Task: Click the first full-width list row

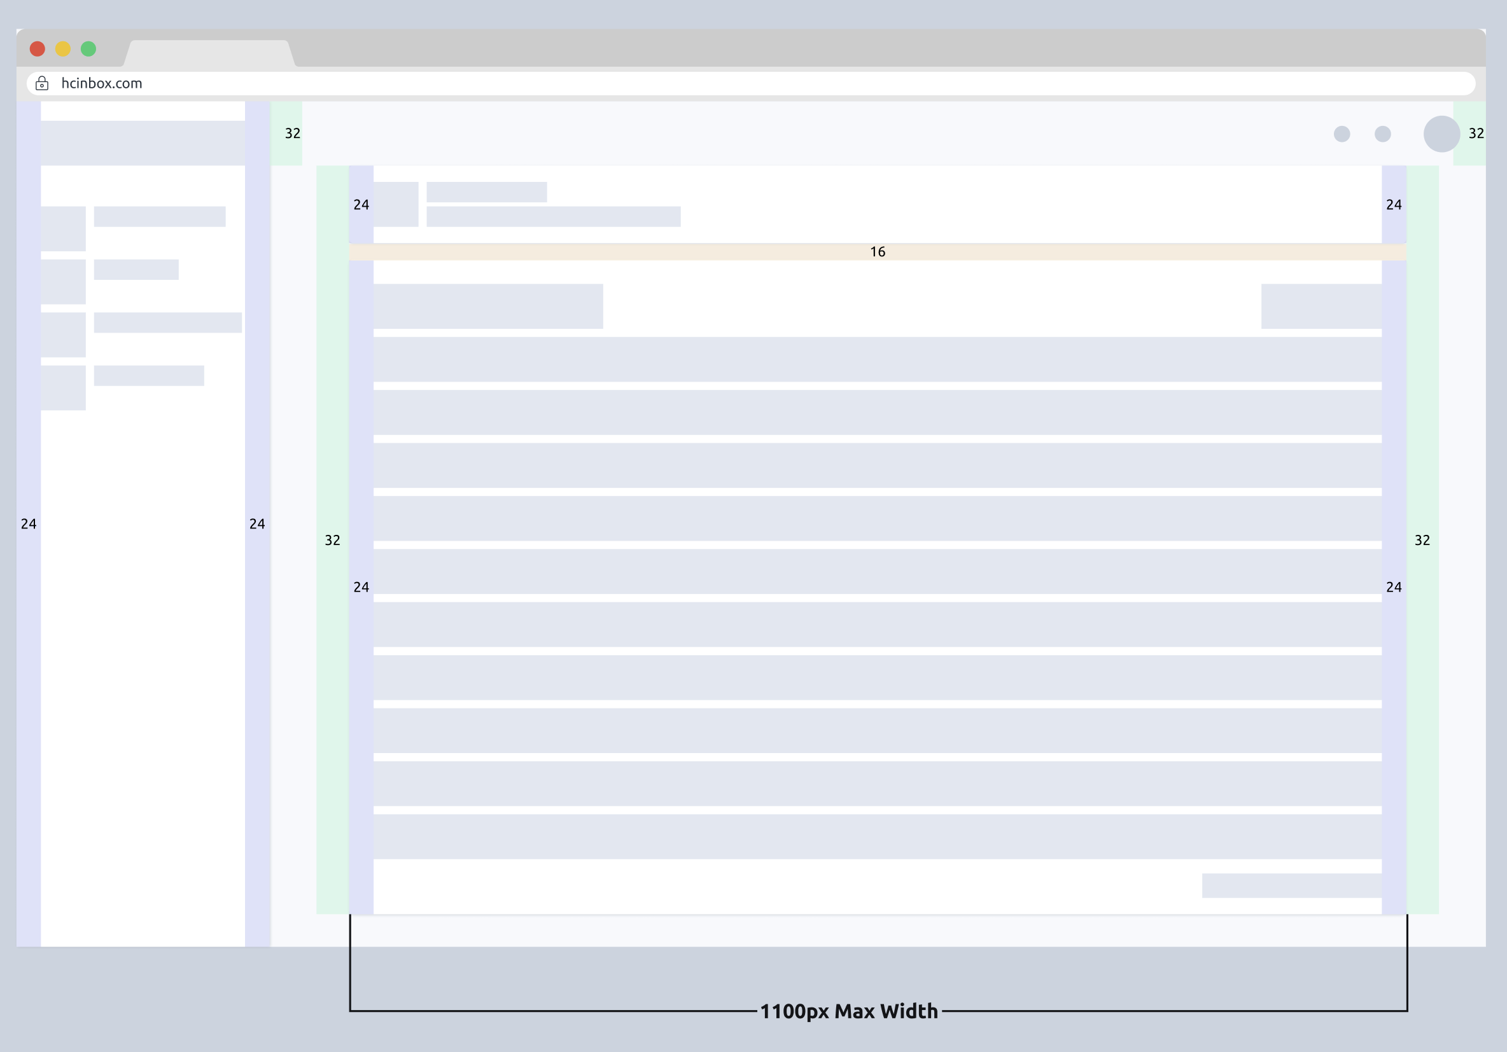Action: (877, 359)
